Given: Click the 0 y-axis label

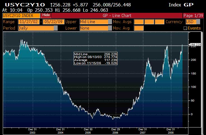Looking at the screenshot, I should 192,114.
